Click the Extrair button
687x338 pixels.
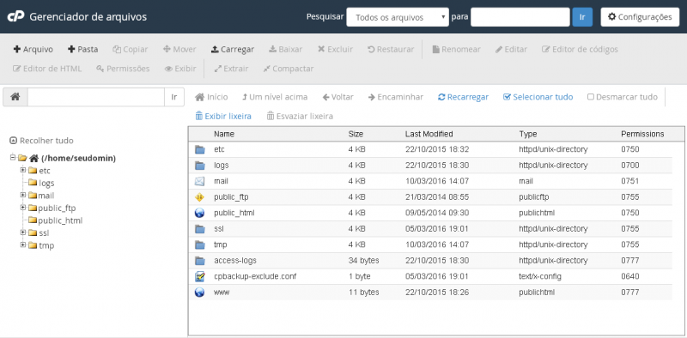pyautogui.click(x=231, y=69)
